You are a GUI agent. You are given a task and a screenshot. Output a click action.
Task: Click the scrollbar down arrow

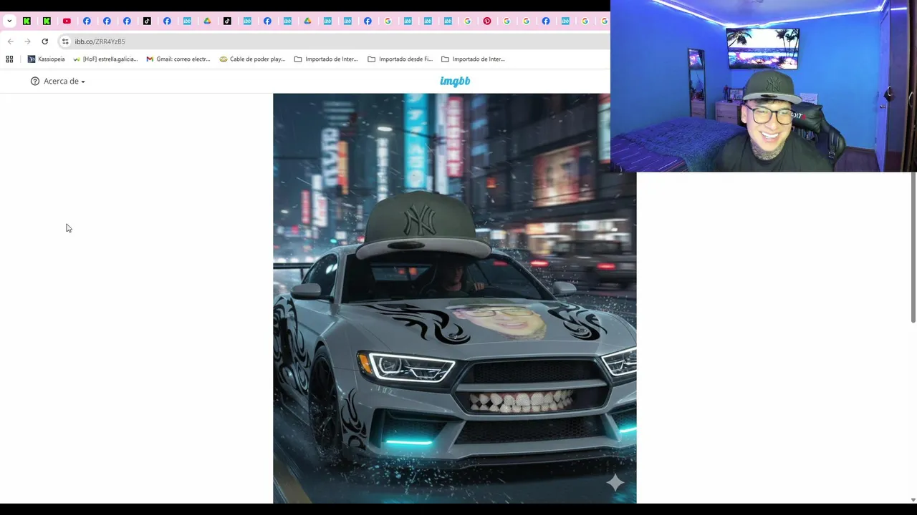point(913,499)
